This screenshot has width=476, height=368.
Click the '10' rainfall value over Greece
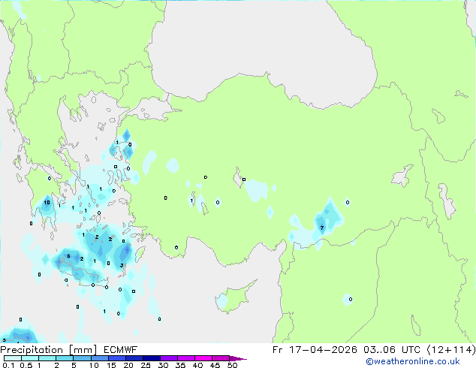pos(47,203)
